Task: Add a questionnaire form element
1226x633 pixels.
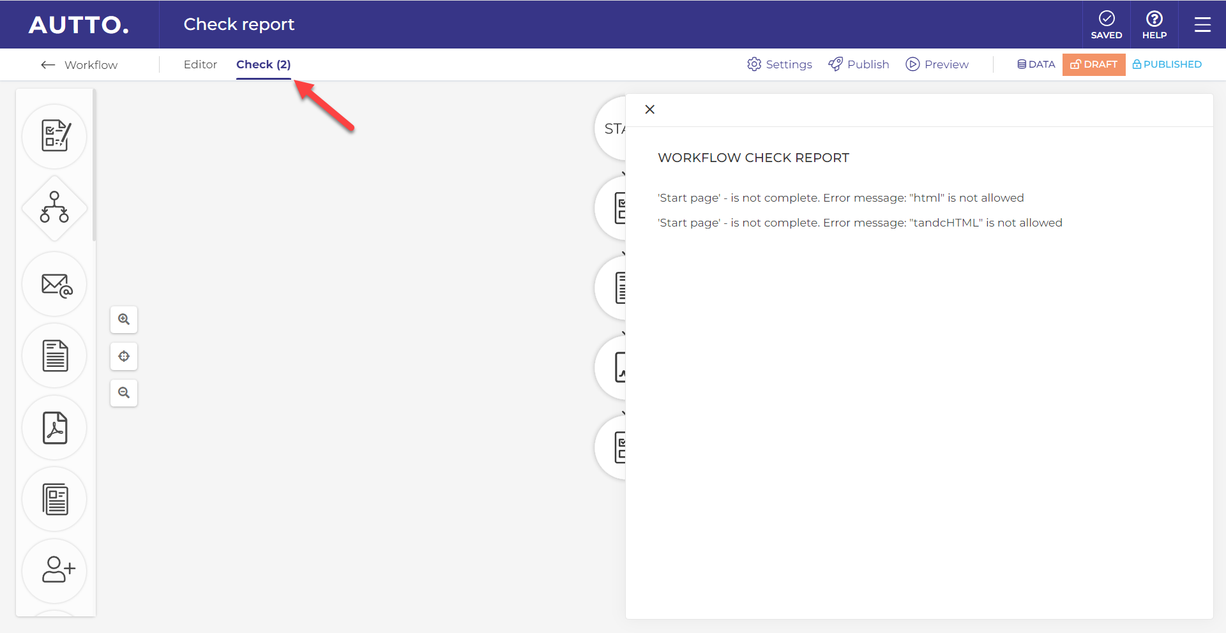Action: coord(55,136)
